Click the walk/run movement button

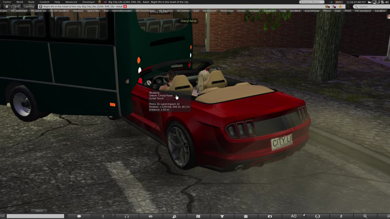341,216
